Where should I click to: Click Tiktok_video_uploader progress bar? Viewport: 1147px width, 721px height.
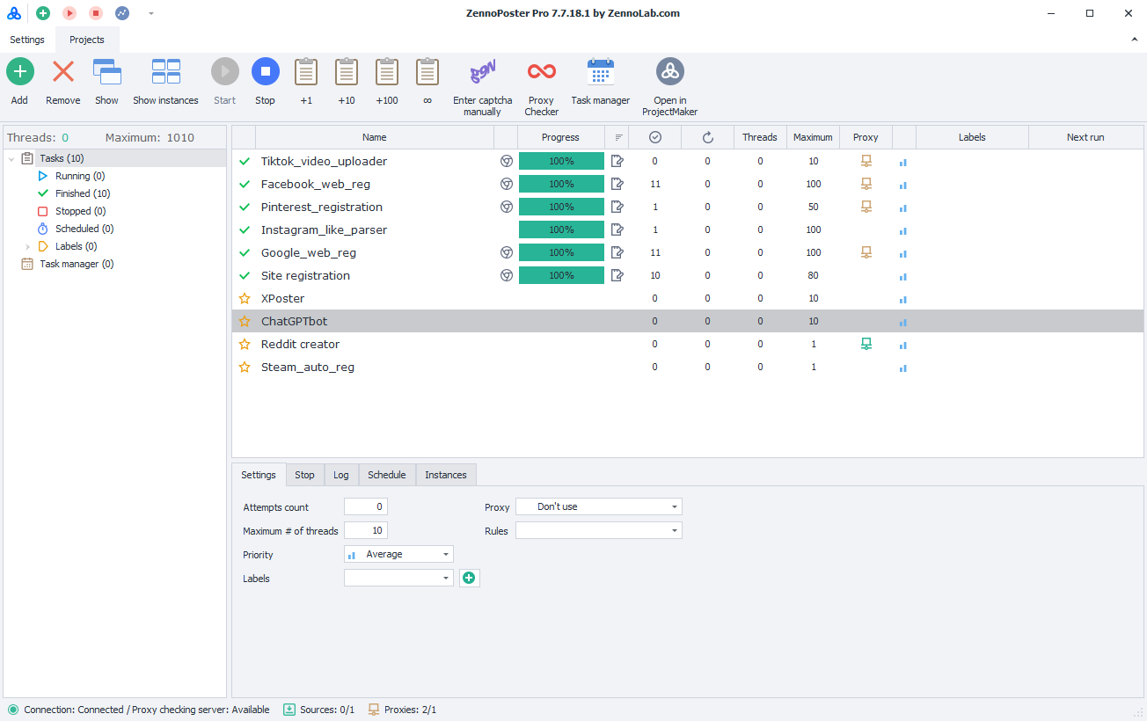pyautogui.click(x=561, y=162)
